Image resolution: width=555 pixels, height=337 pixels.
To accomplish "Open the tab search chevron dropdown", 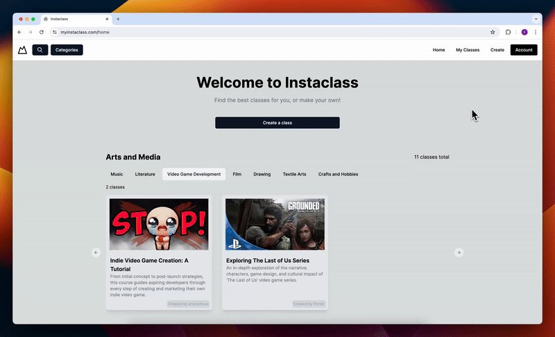I will tap(536, 19).
